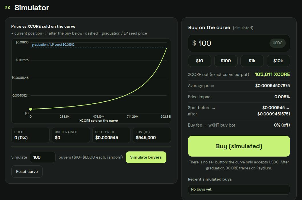Click the 0% (off) buy fee value

tap(282, 125)
